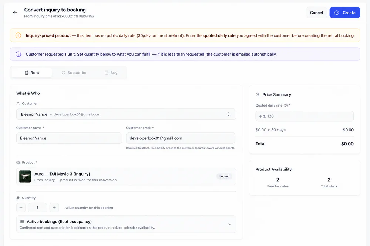The height and width of the screenshot is (246, 370).
Task: Click the "Convert inquiry to booking" title
Action: (x=55, y=10)
